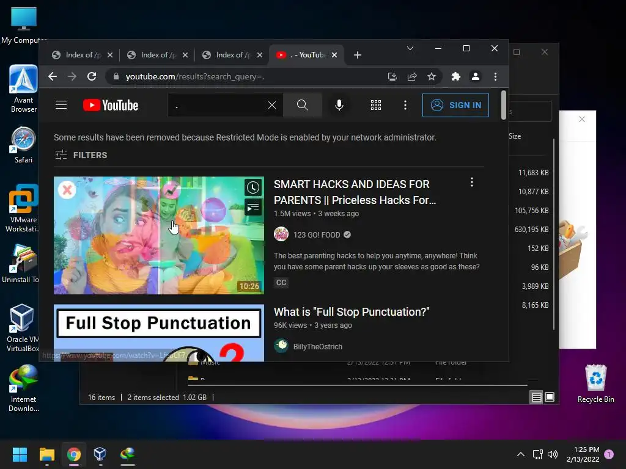Screen dimensions: 626x469
Task: Click the BillyTheOstrich channel avatar
Action: point(281,346)
